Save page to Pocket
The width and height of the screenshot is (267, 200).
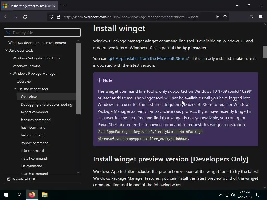click(x=251, y=17)
